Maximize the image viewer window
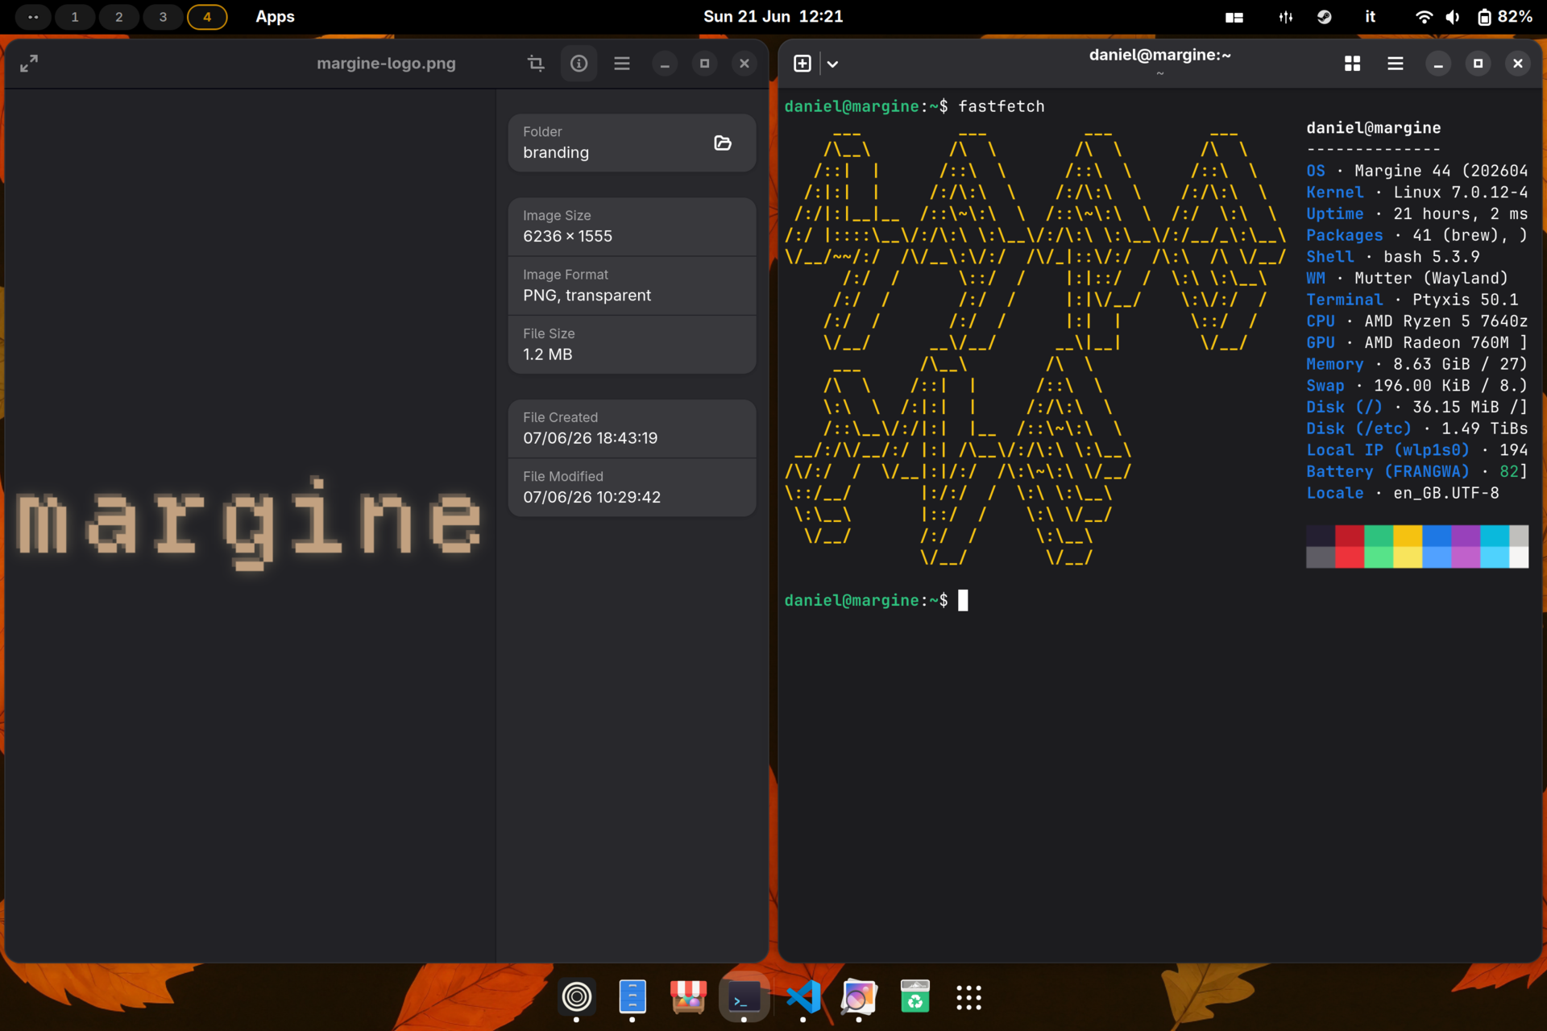 (x=705, y=64)
